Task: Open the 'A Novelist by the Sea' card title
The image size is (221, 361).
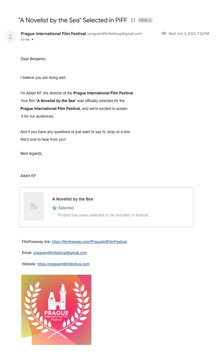Action: coord(73,199)
